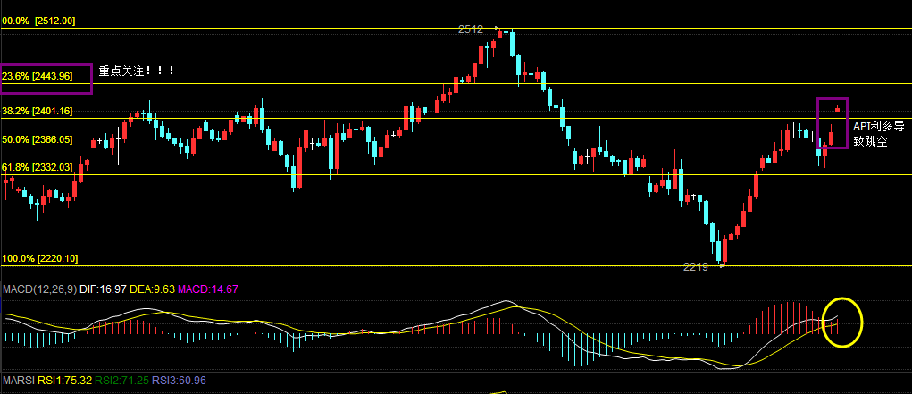Click the 2219 low price marker
912x394 pixels.
tap(696, 267)
